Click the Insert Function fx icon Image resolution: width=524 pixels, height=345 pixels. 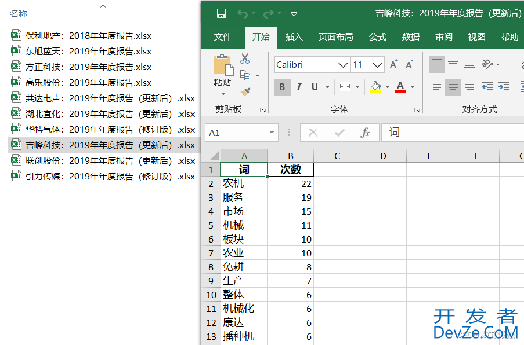[365, 133]
